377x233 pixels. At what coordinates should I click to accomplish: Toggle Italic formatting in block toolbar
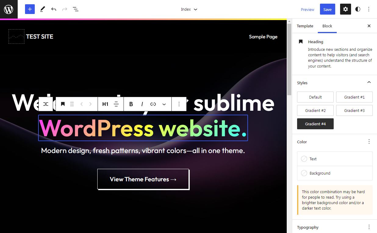(142, 104)
